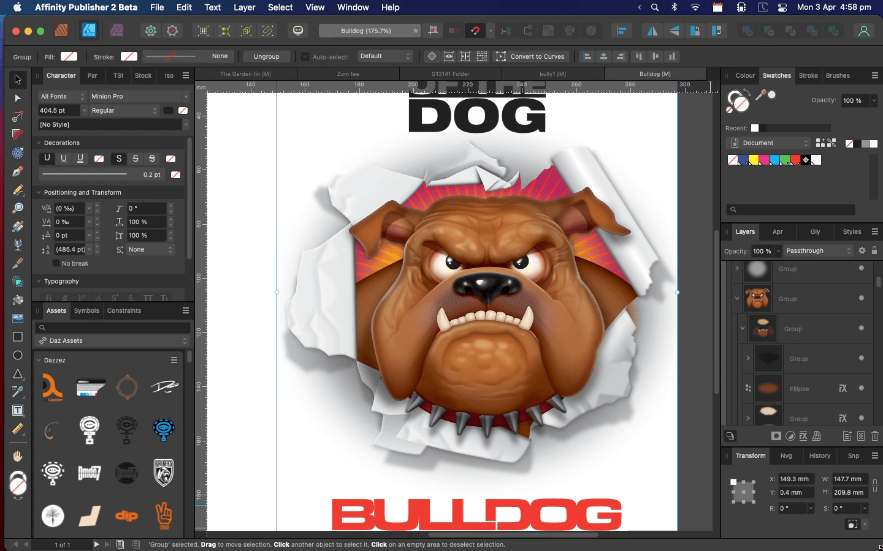
Task: Switch to the Stroke panel tab
Action: pyautogui.click(x=808, y=75)
